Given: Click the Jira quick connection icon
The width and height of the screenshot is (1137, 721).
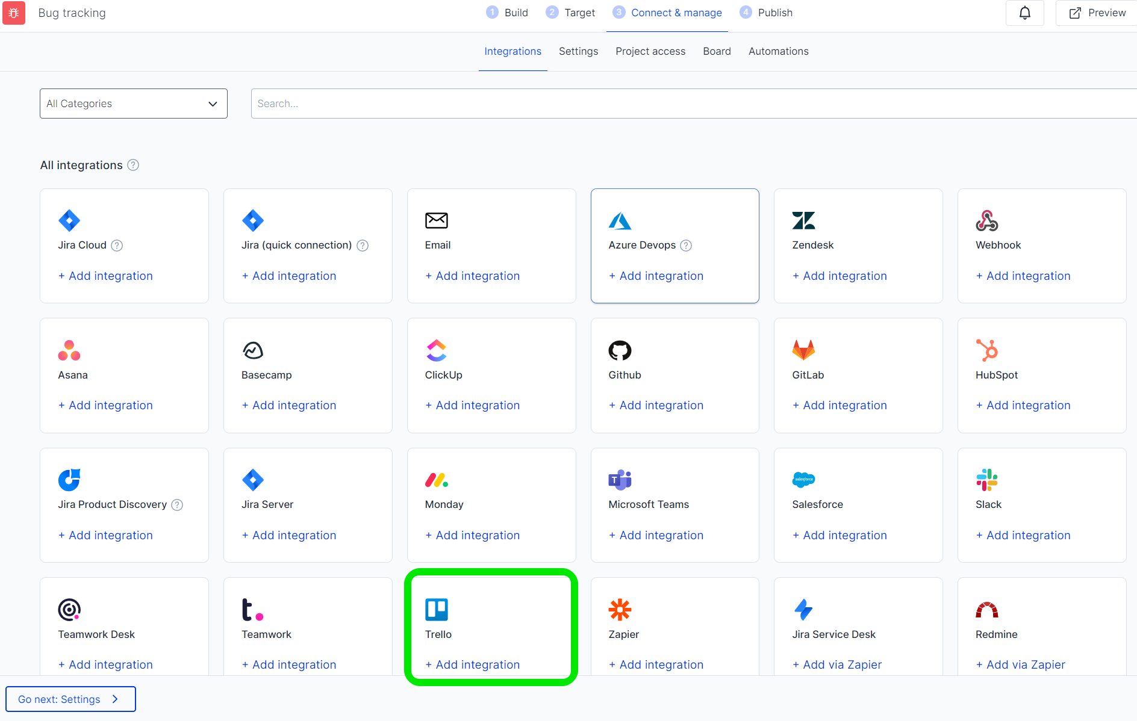Looking at the screenshot, I should coord(253,220).
